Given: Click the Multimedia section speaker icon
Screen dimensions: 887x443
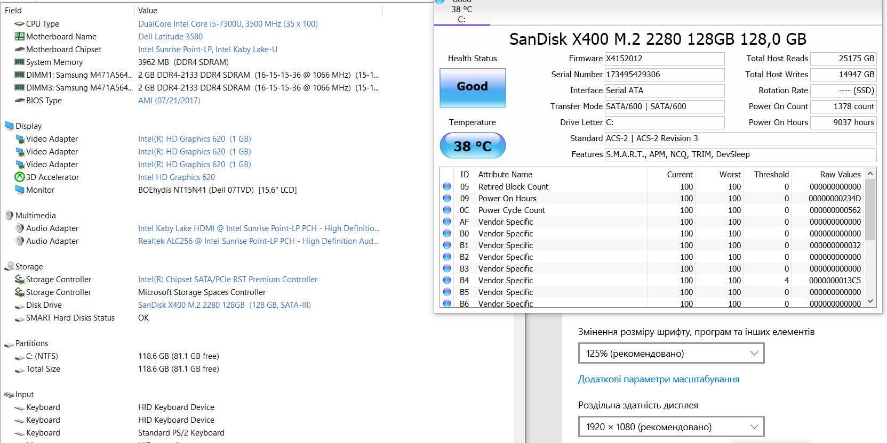Looking at the screenshot, I should click(x=9, y=216).
